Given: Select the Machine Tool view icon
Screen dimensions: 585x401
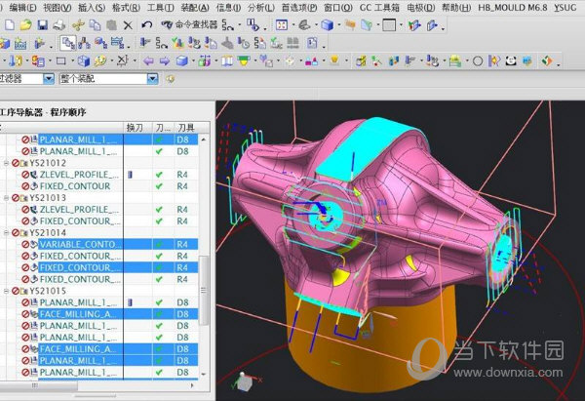Looking at the screenshot, I should (x=84, y=43).
